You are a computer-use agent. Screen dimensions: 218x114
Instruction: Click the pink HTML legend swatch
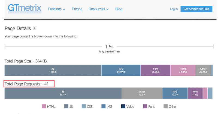click(x=44, y=106)
